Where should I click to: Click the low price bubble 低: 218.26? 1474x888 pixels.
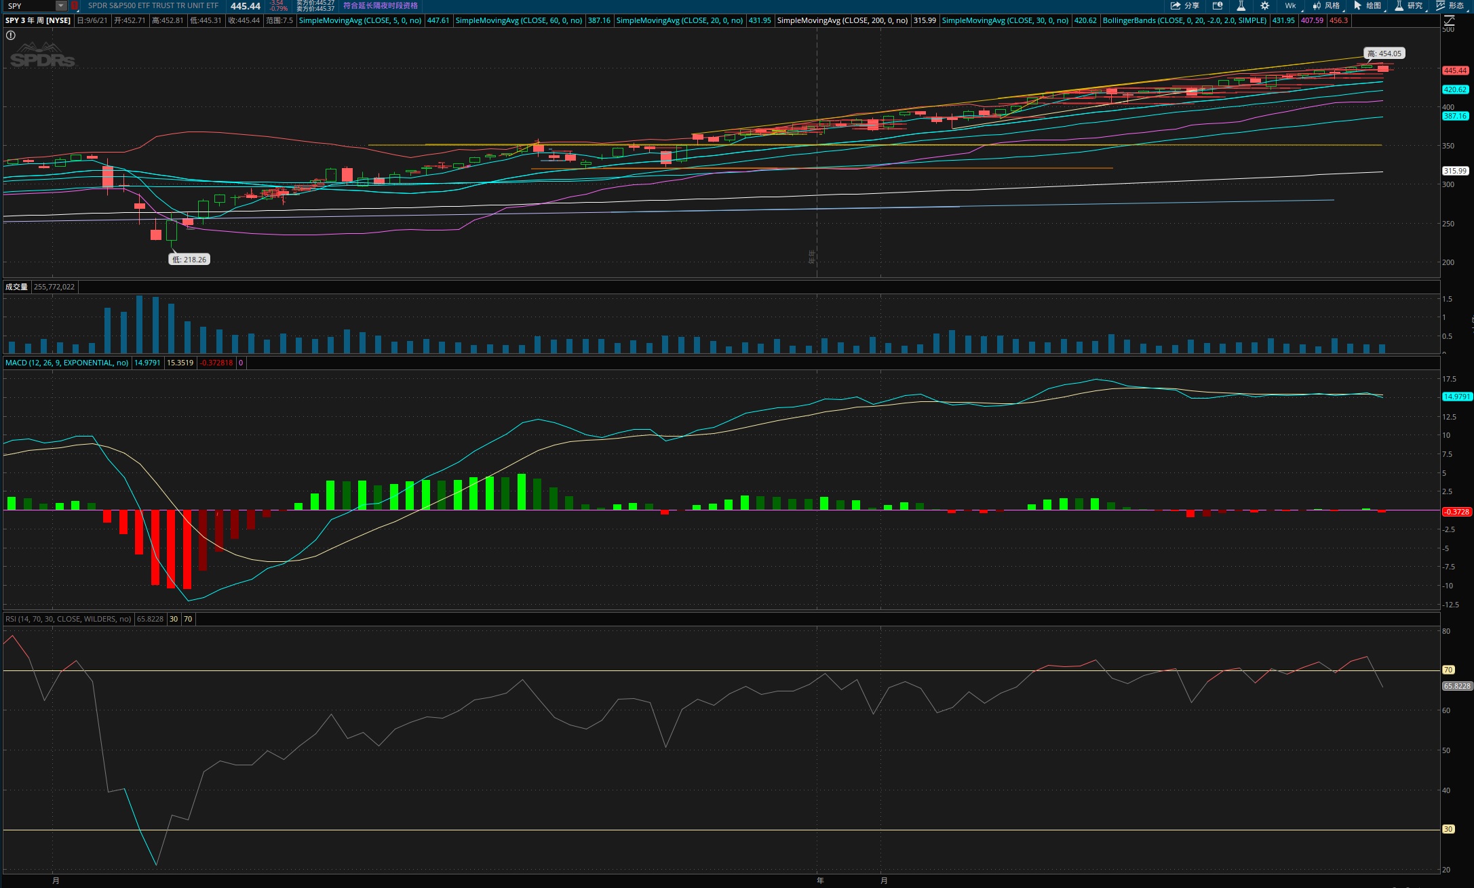(189, 260)
